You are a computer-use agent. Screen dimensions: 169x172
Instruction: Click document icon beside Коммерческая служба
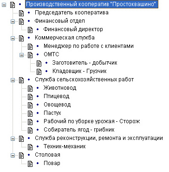pos(21,38)
